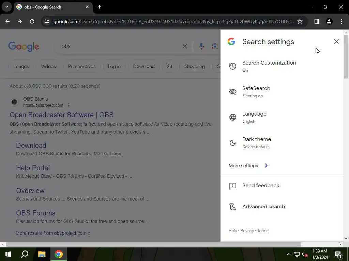Click the Google logo in Search settings

(x=231, y=41)
